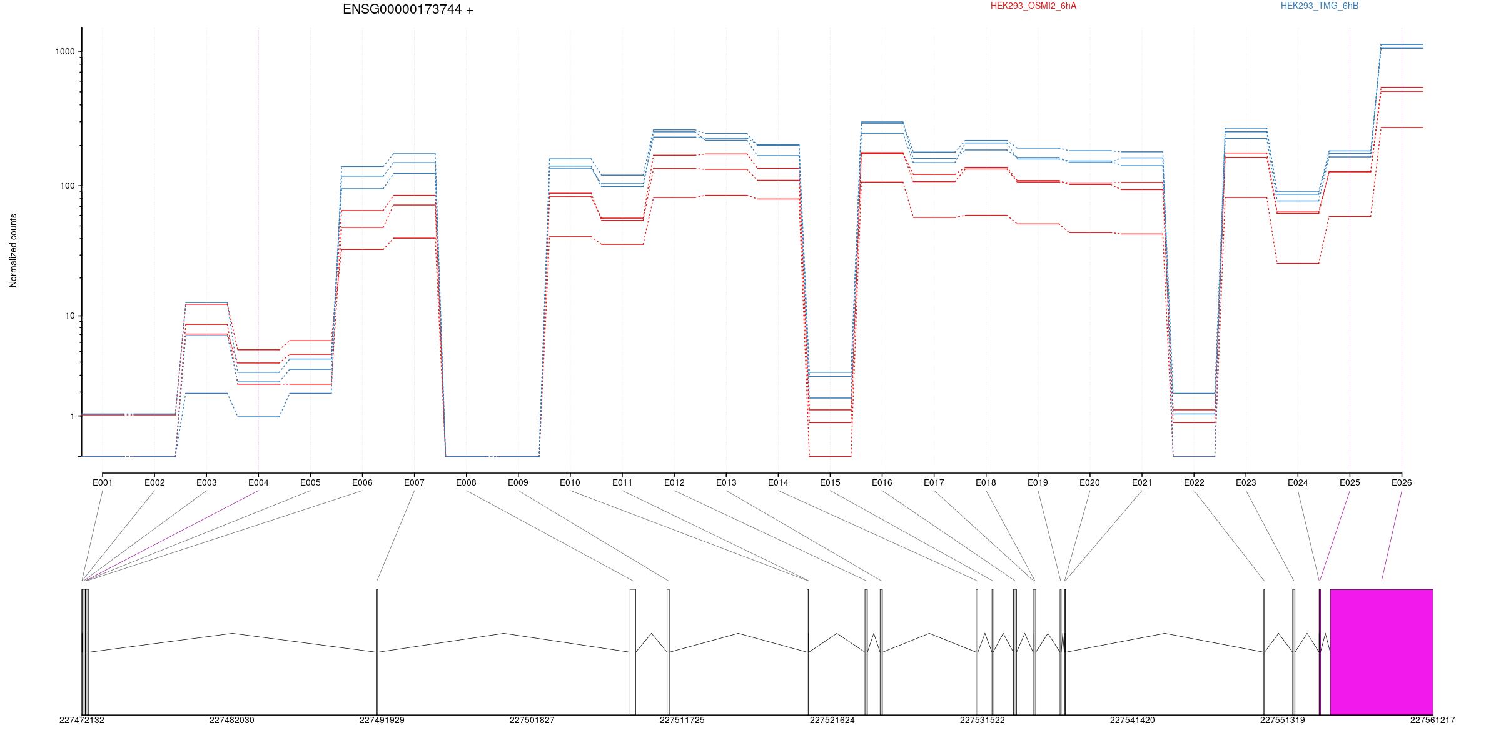Viewport: 1501px width, 750px height.
Task: Select exon label E019
Action: [x=1038, y=482]
